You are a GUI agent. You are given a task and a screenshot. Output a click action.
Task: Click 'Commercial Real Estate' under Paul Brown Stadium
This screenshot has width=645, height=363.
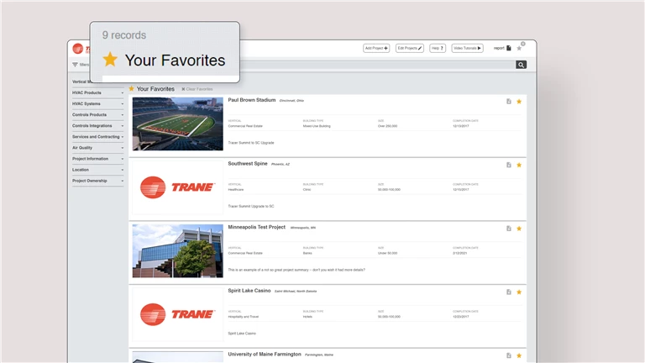click(x=245, y=126)
